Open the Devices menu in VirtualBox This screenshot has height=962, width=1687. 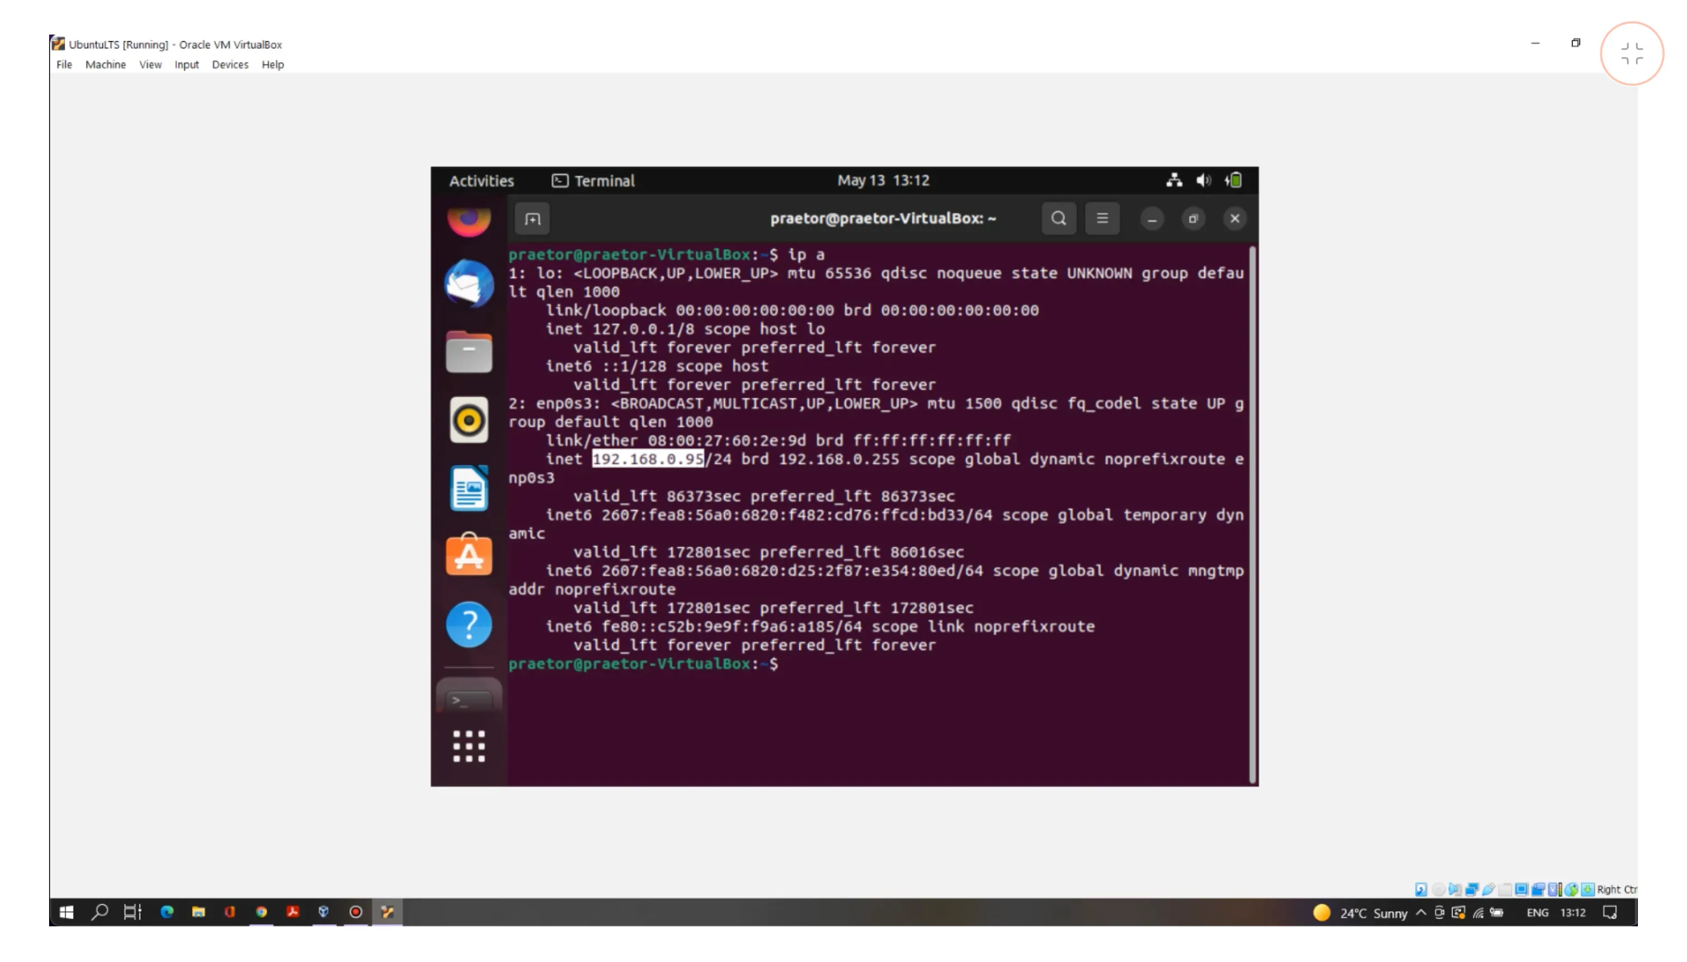229,65
